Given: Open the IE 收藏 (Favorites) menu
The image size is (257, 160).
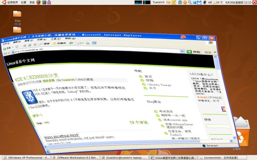Looking at the screenshot, I should coord(42,39).
